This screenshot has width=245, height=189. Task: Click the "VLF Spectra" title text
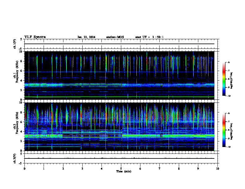[35, 37]
